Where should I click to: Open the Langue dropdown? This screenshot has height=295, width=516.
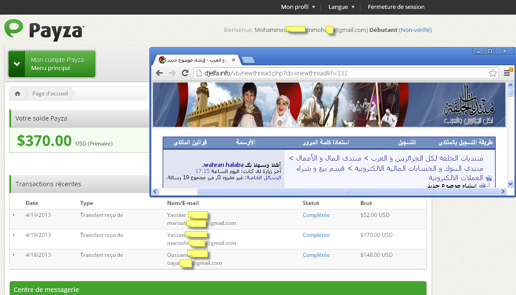coord(341,7)
